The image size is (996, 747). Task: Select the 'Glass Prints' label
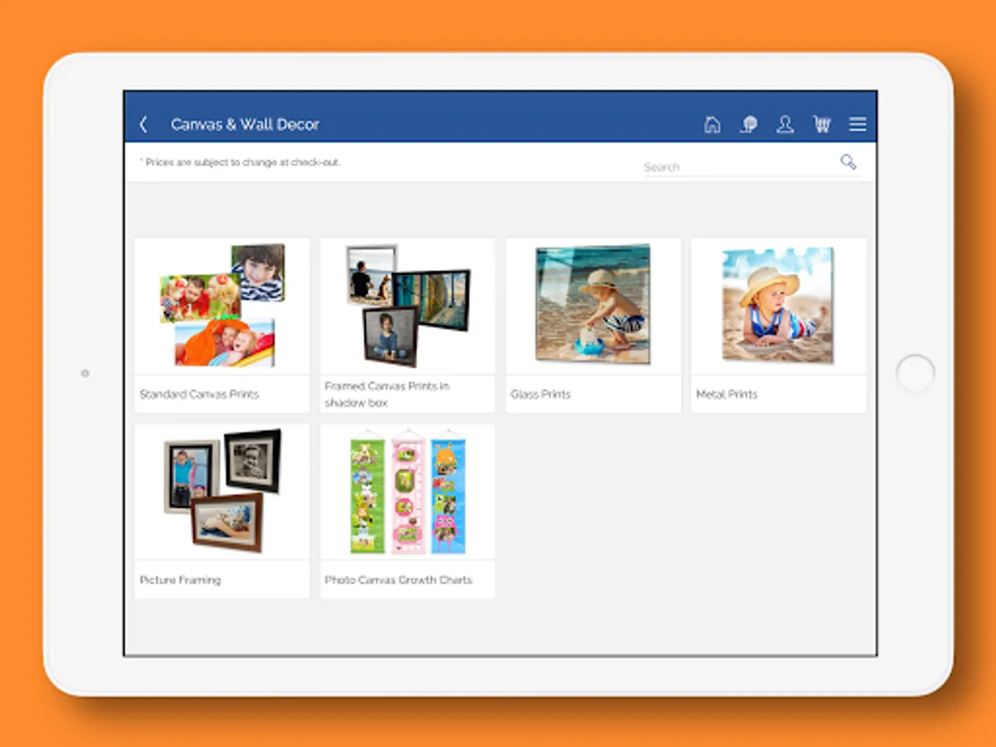(540, 394)
